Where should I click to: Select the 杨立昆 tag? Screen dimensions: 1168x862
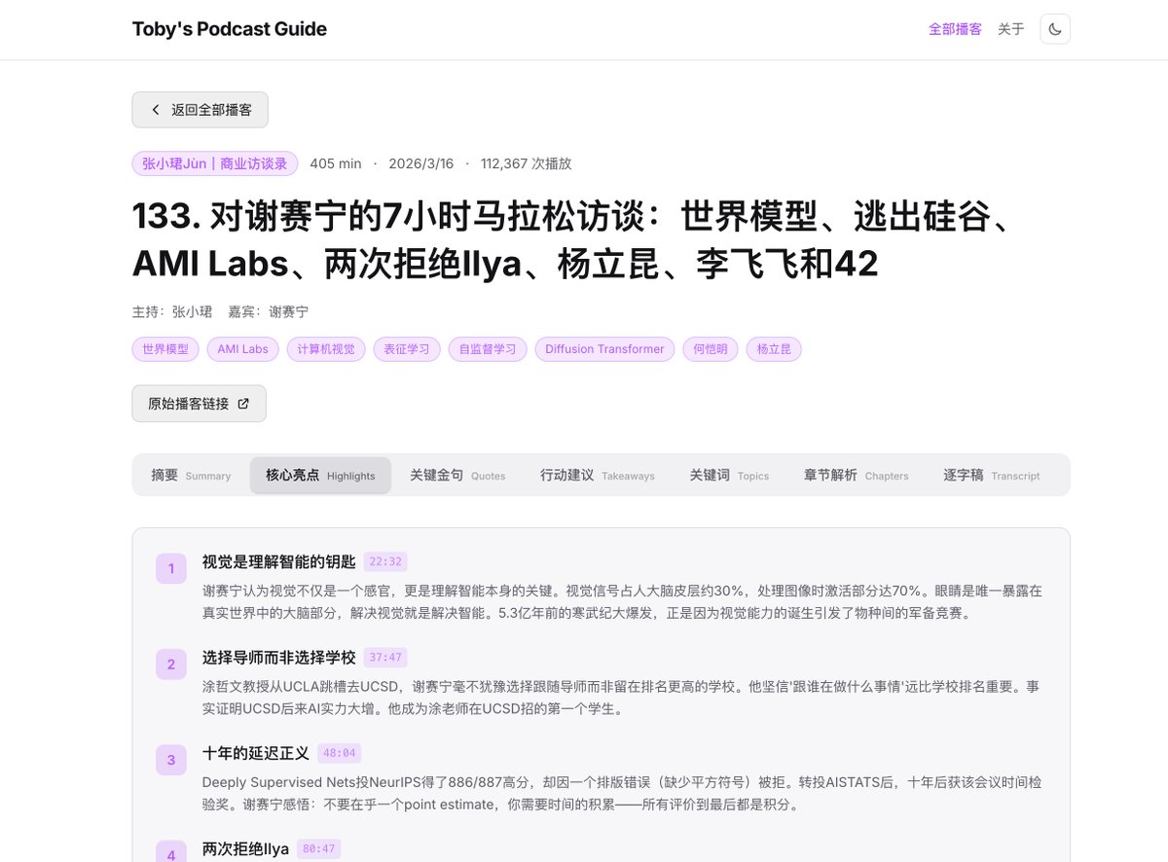tap(774, 349)
